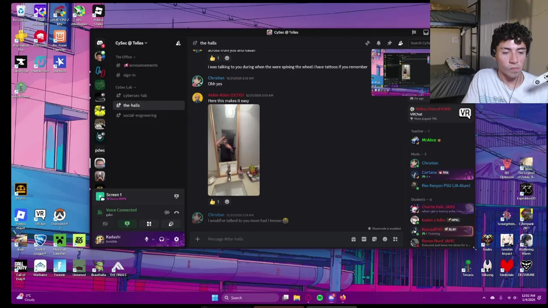This screenshot has height=308, width=548.
Task: Stop streaming Screen 1 button
Action: 176,196
